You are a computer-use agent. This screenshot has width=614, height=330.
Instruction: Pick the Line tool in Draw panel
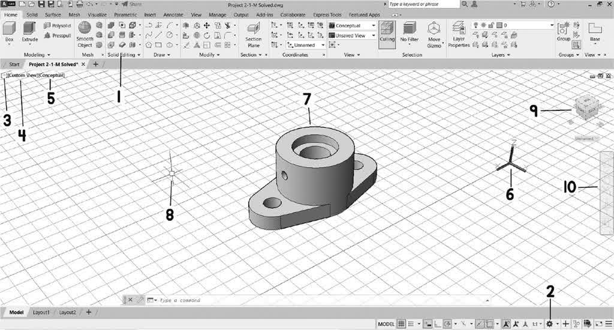pyautogui.click(x=158, y=35)
